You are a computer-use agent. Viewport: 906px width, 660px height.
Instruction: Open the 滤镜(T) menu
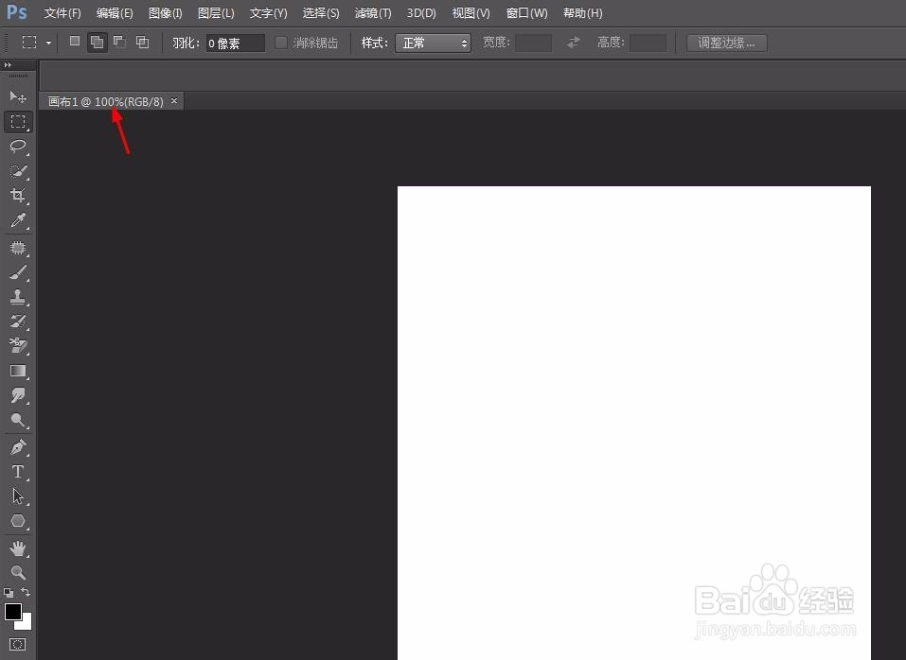click(373, 12)
